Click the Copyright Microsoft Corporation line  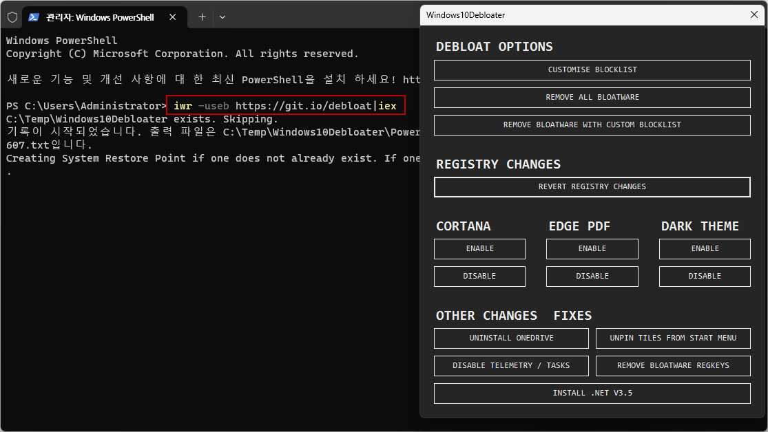pyautogui.click(x=183, y=54)
